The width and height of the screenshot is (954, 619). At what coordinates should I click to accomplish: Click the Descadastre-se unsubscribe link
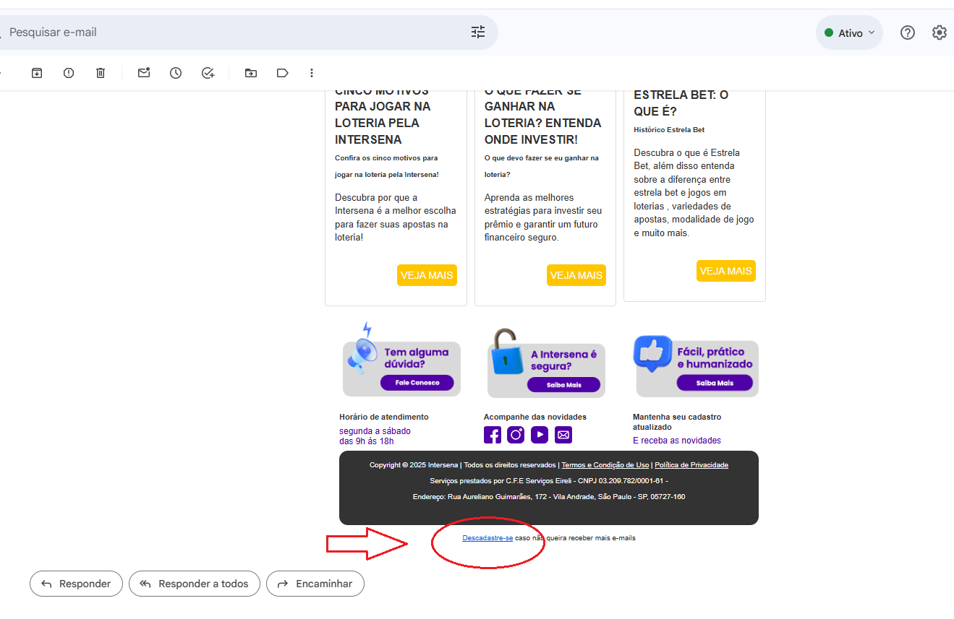point(487,538)
